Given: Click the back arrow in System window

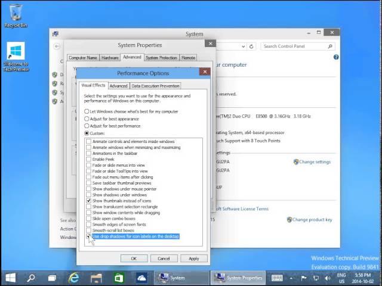Looking at the screenshot, I should (57, 46).
